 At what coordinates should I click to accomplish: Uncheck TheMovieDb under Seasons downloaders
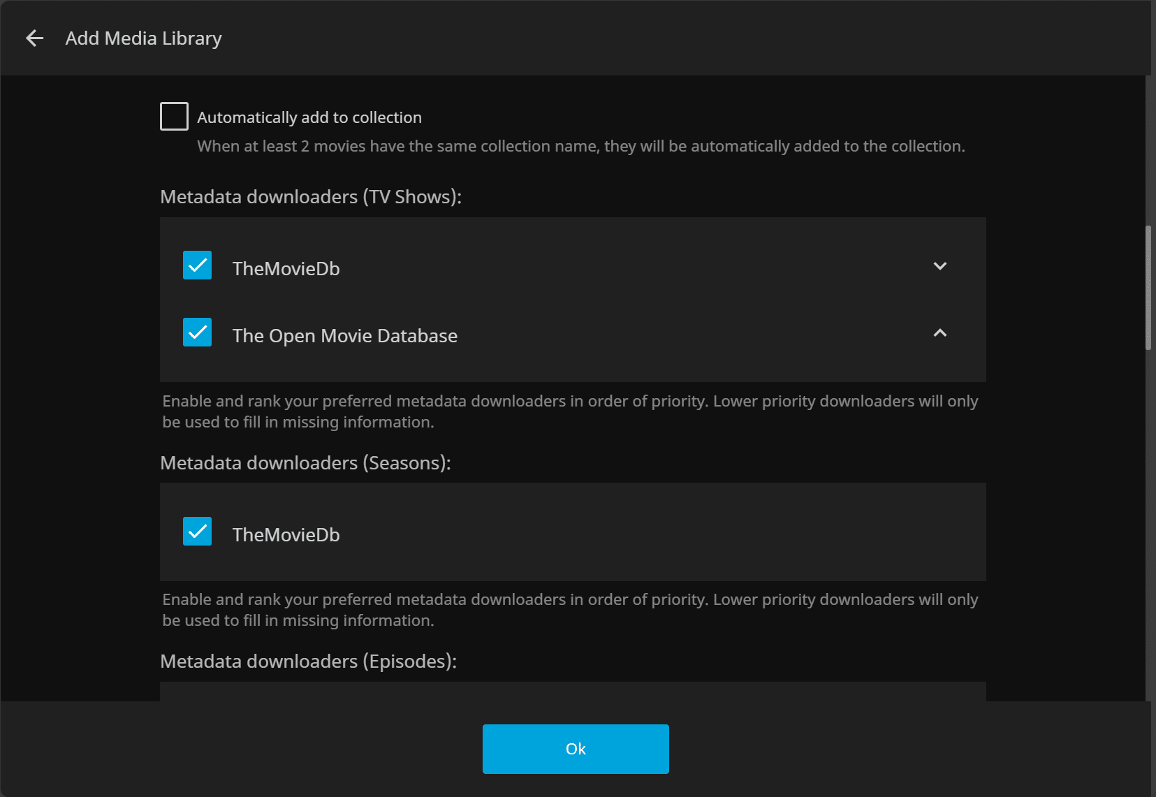pos(197,532)
